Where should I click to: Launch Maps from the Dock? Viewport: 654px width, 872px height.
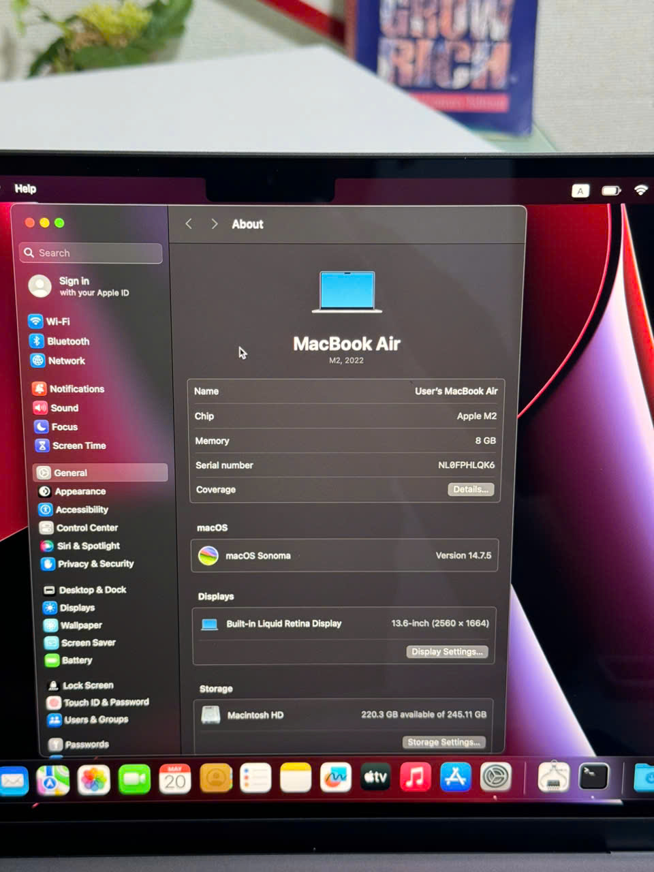52,779
